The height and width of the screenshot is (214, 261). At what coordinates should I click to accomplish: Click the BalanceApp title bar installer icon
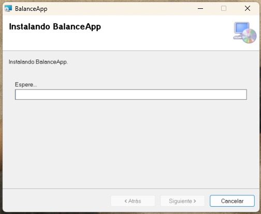(x=8, y=8)
